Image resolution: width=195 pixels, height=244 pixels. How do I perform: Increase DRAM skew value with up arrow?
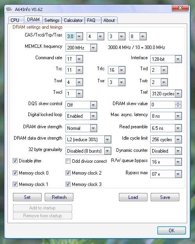(178, 103)
